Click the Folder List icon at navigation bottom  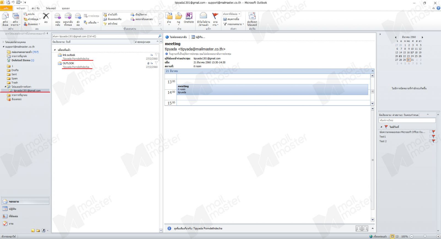tap(38, 230)
